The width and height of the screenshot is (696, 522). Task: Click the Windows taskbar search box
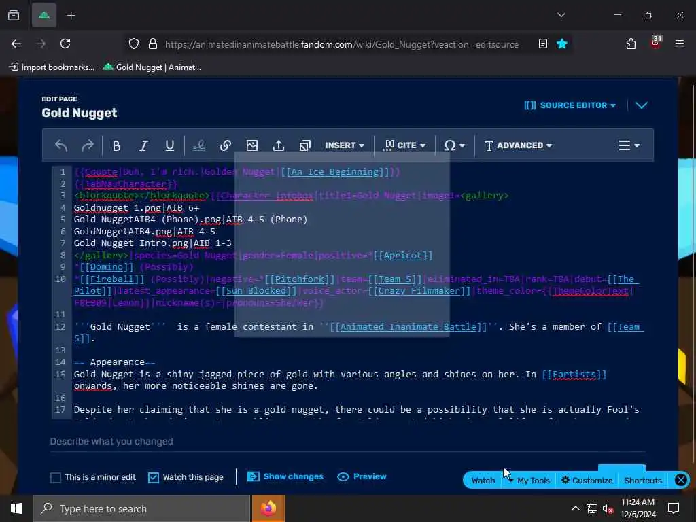[x=141, y=508]
